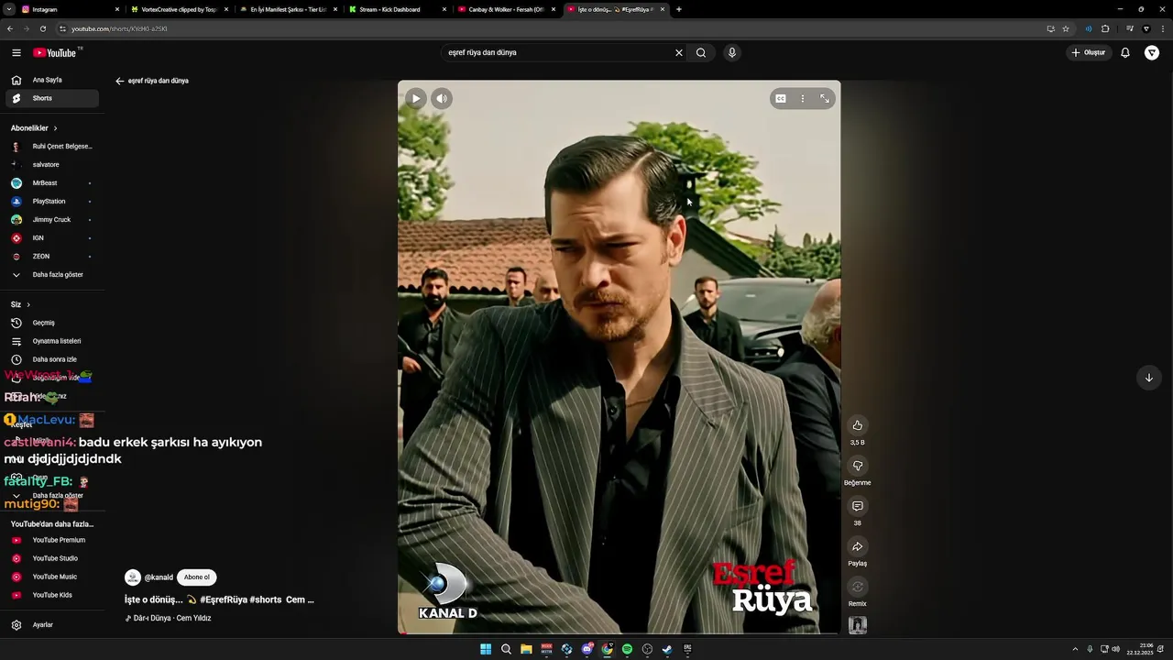Start voice search with microphone

(731, 52)
